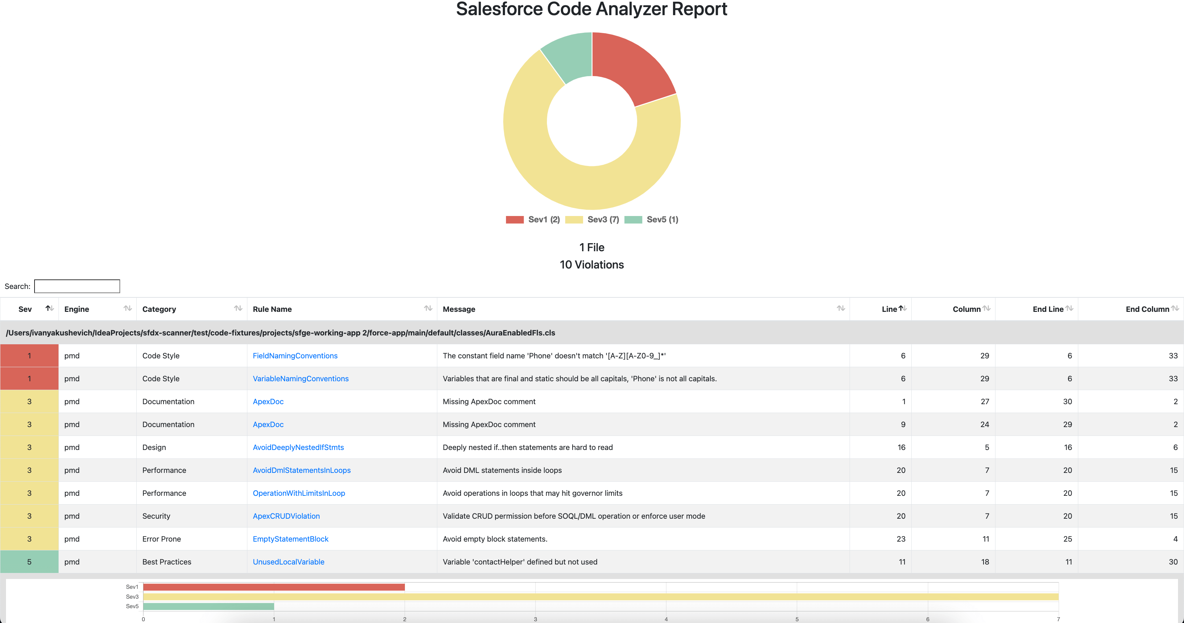Click the green Sev5 donut chart segment
This screenshot has width=1184, height=623.
pyautogui.click(x=571, y=56)
